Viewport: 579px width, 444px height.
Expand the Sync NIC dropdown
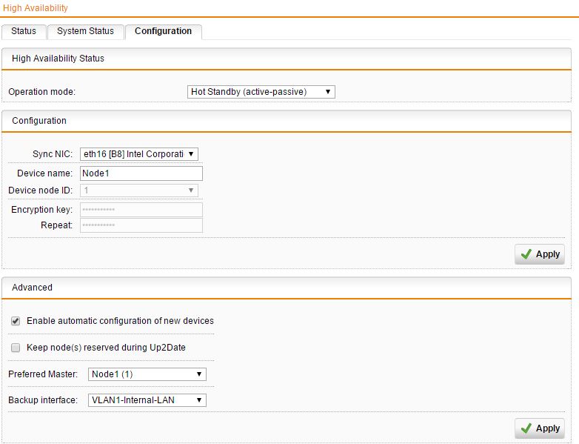click(x=138, y=154)
